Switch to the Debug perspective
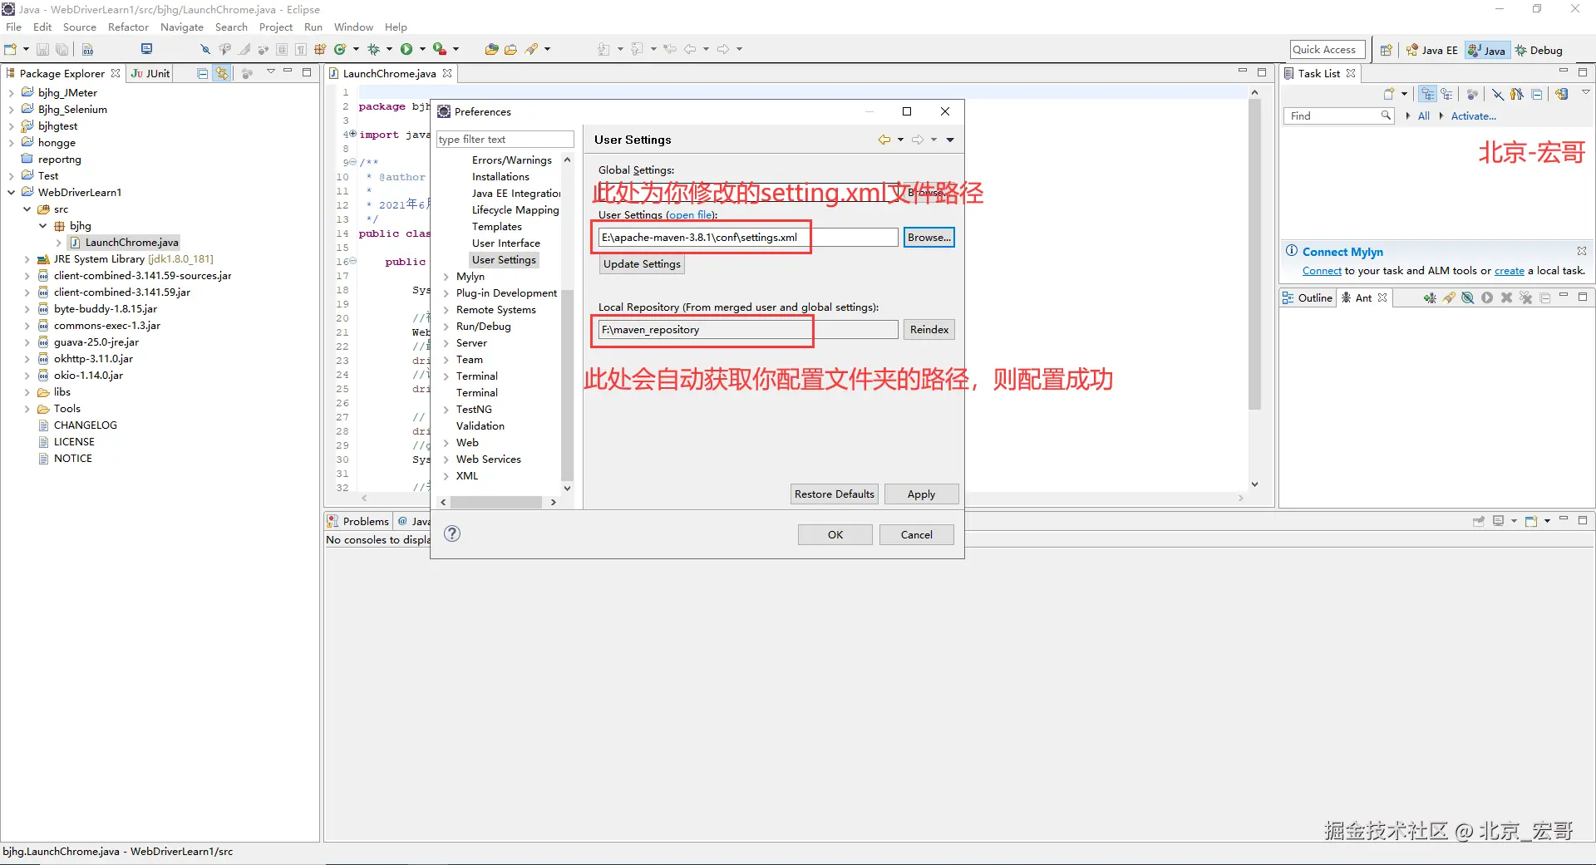1596x865 pixels. [1539, 50]
